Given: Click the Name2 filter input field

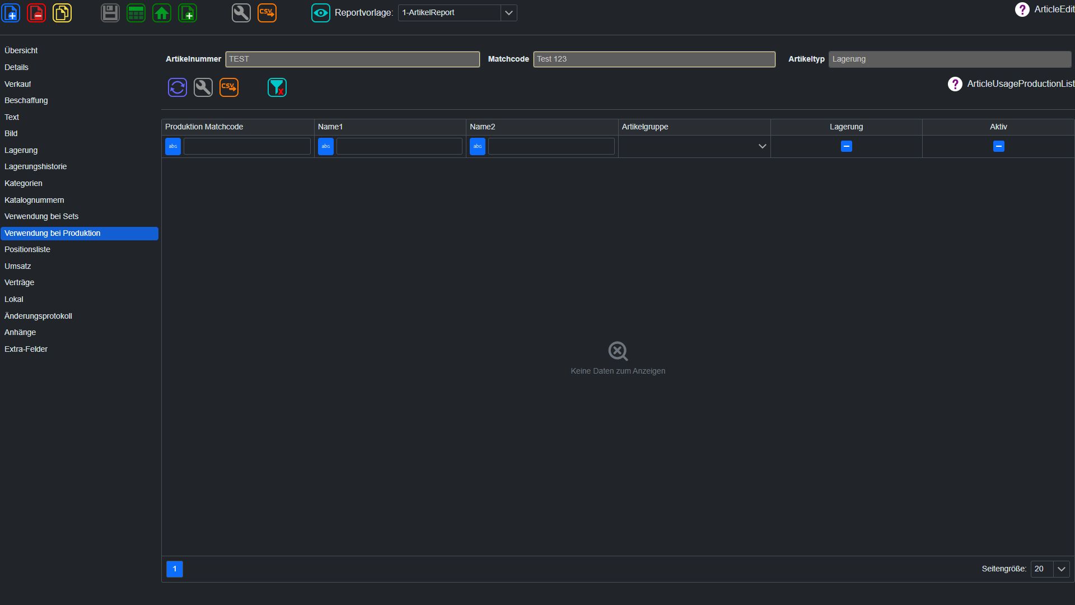Looking at the screenshot, I should [551, 146].
